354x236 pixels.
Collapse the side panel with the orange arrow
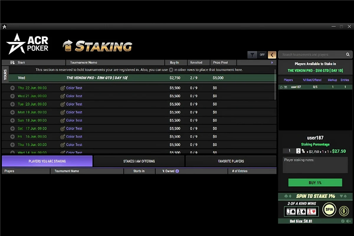pos(272,55)
